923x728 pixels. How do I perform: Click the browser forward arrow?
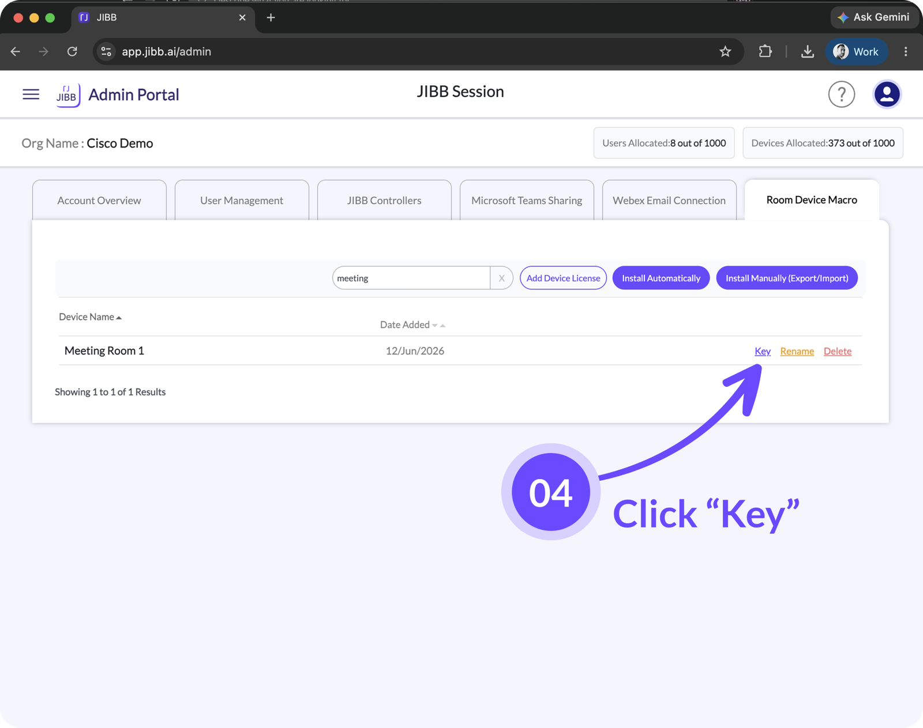(x=44, y=51)
